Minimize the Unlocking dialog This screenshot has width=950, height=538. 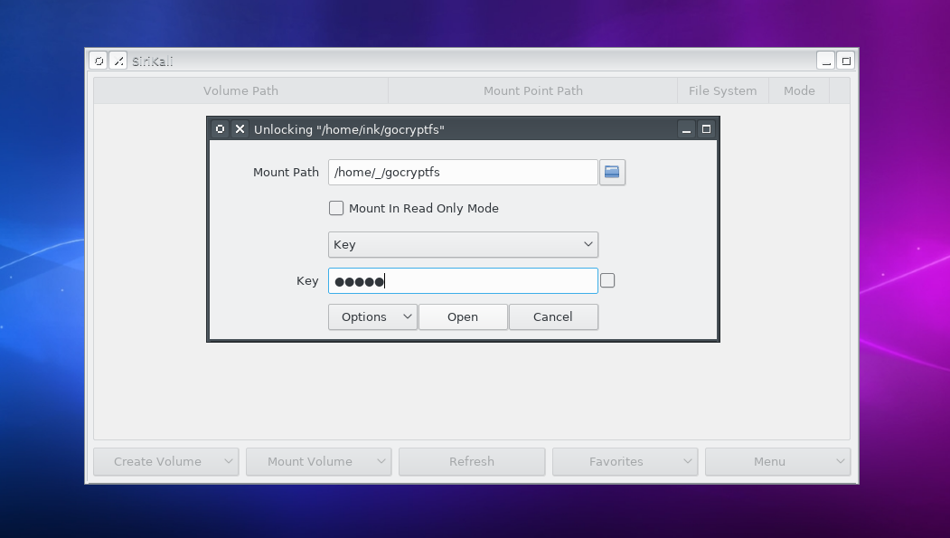tap(686, 129)
